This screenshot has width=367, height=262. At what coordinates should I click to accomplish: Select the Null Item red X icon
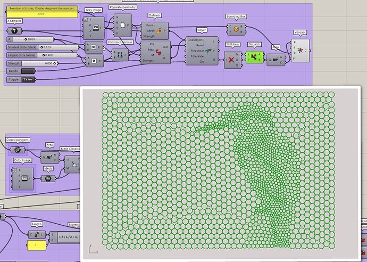pos(231,60)
